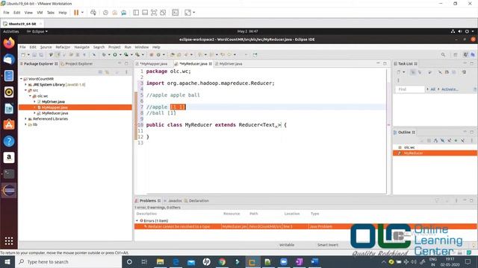The height and width of the screenshot is (268, 478).
Task: Select MyReducer.java in Package Explorer
Action: (55, 113)
